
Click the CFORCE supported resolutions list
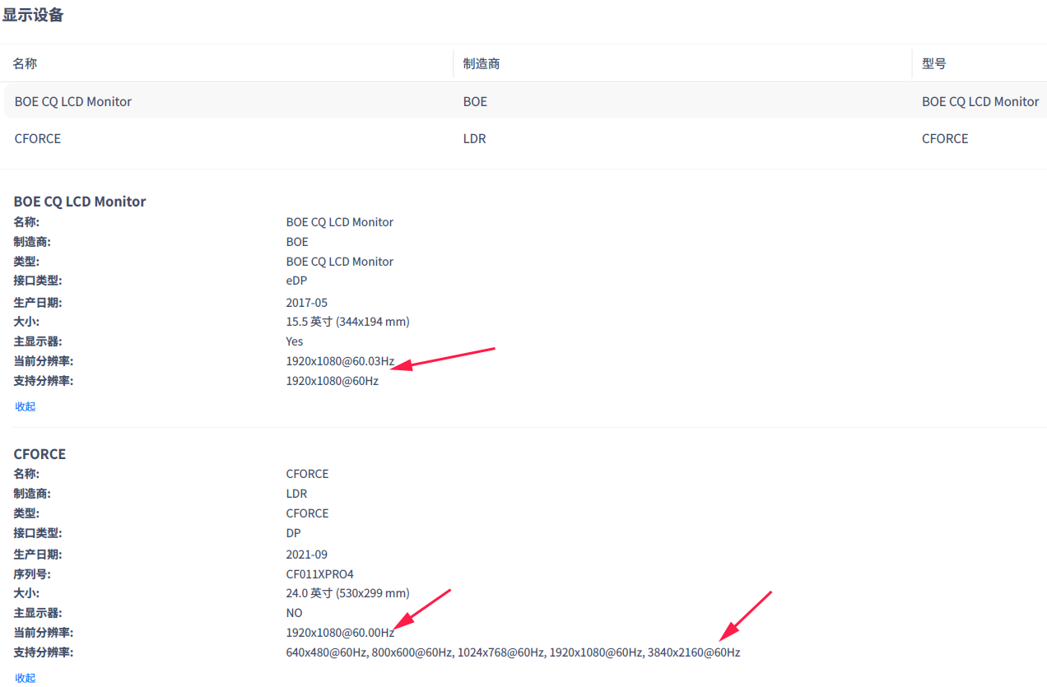513,652
